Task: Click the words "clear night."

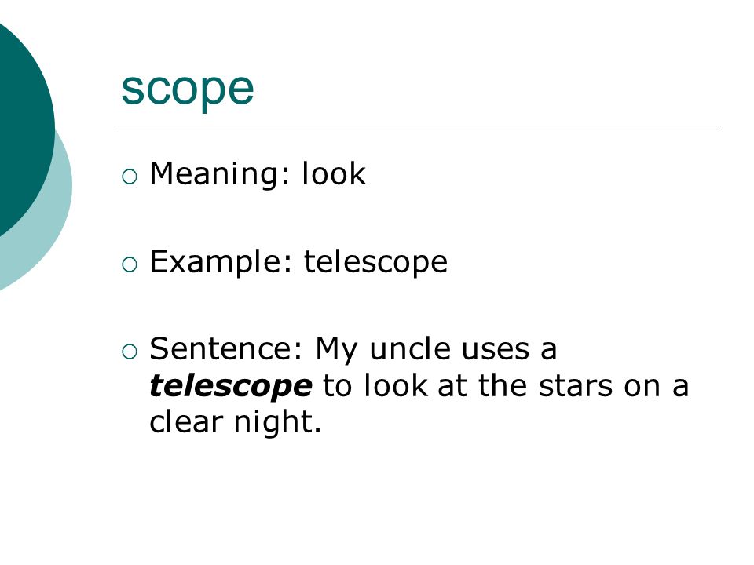Action: (235, 423)
